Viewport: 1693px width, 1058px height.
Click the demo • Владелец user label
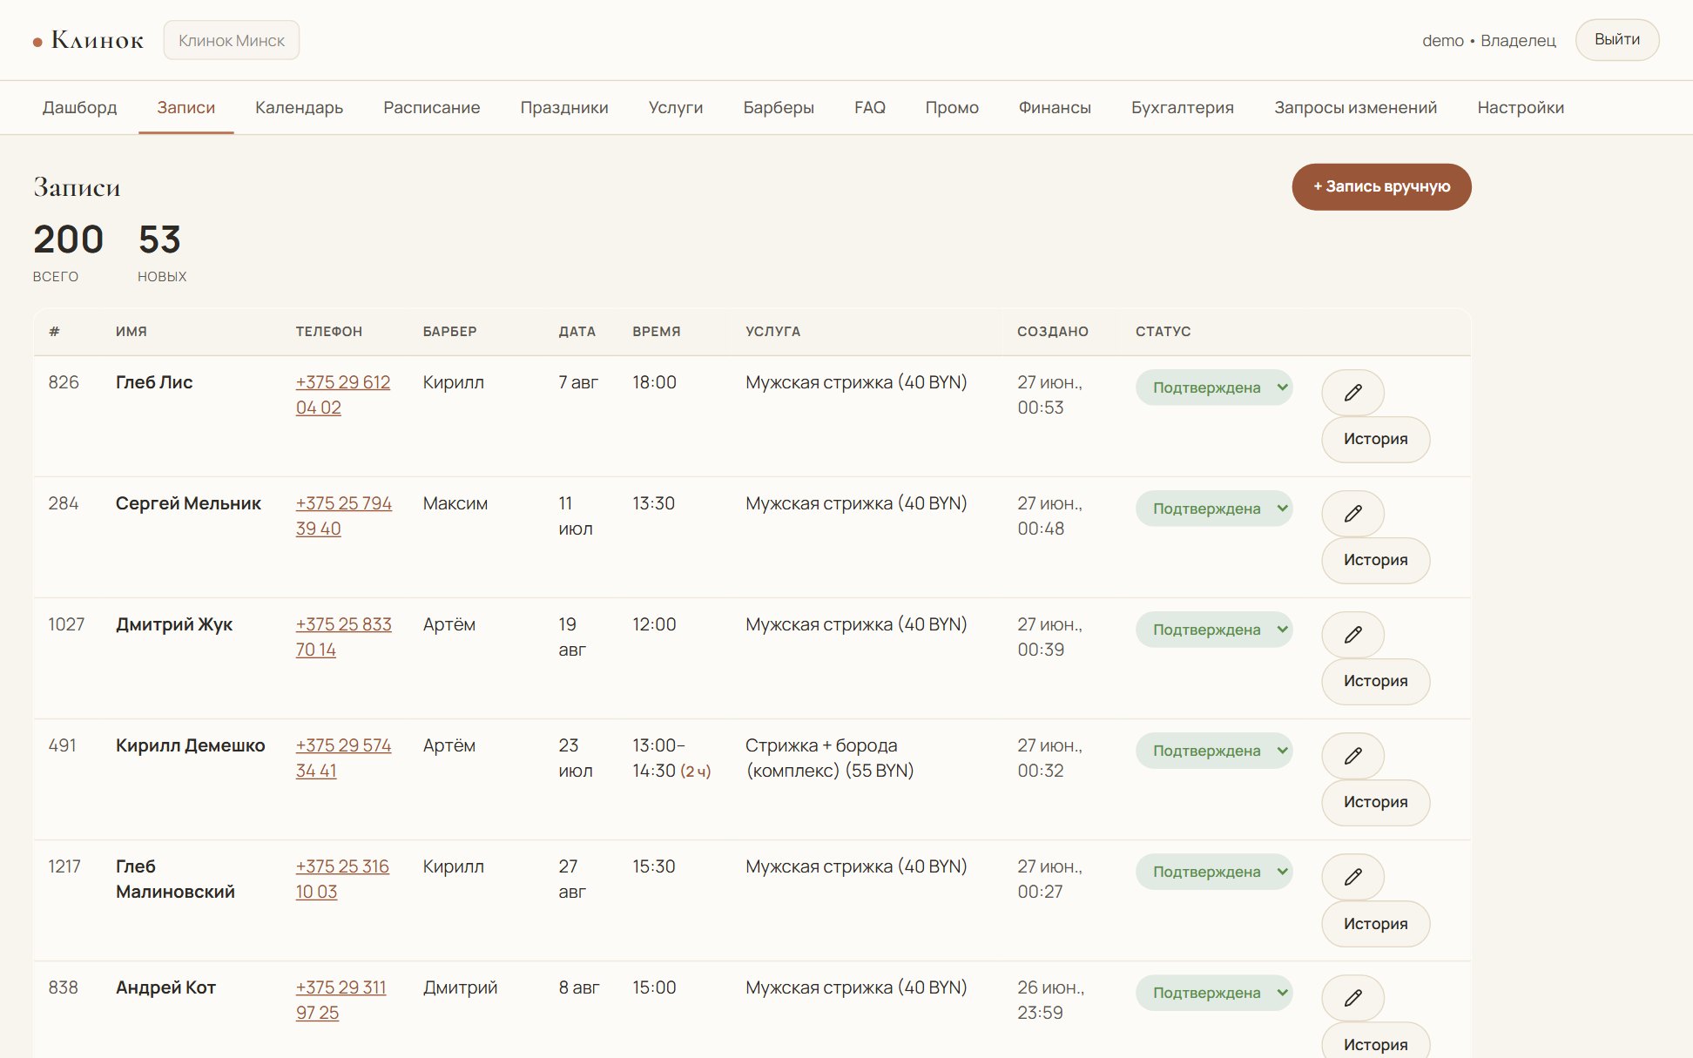(x=1488, y=40)
